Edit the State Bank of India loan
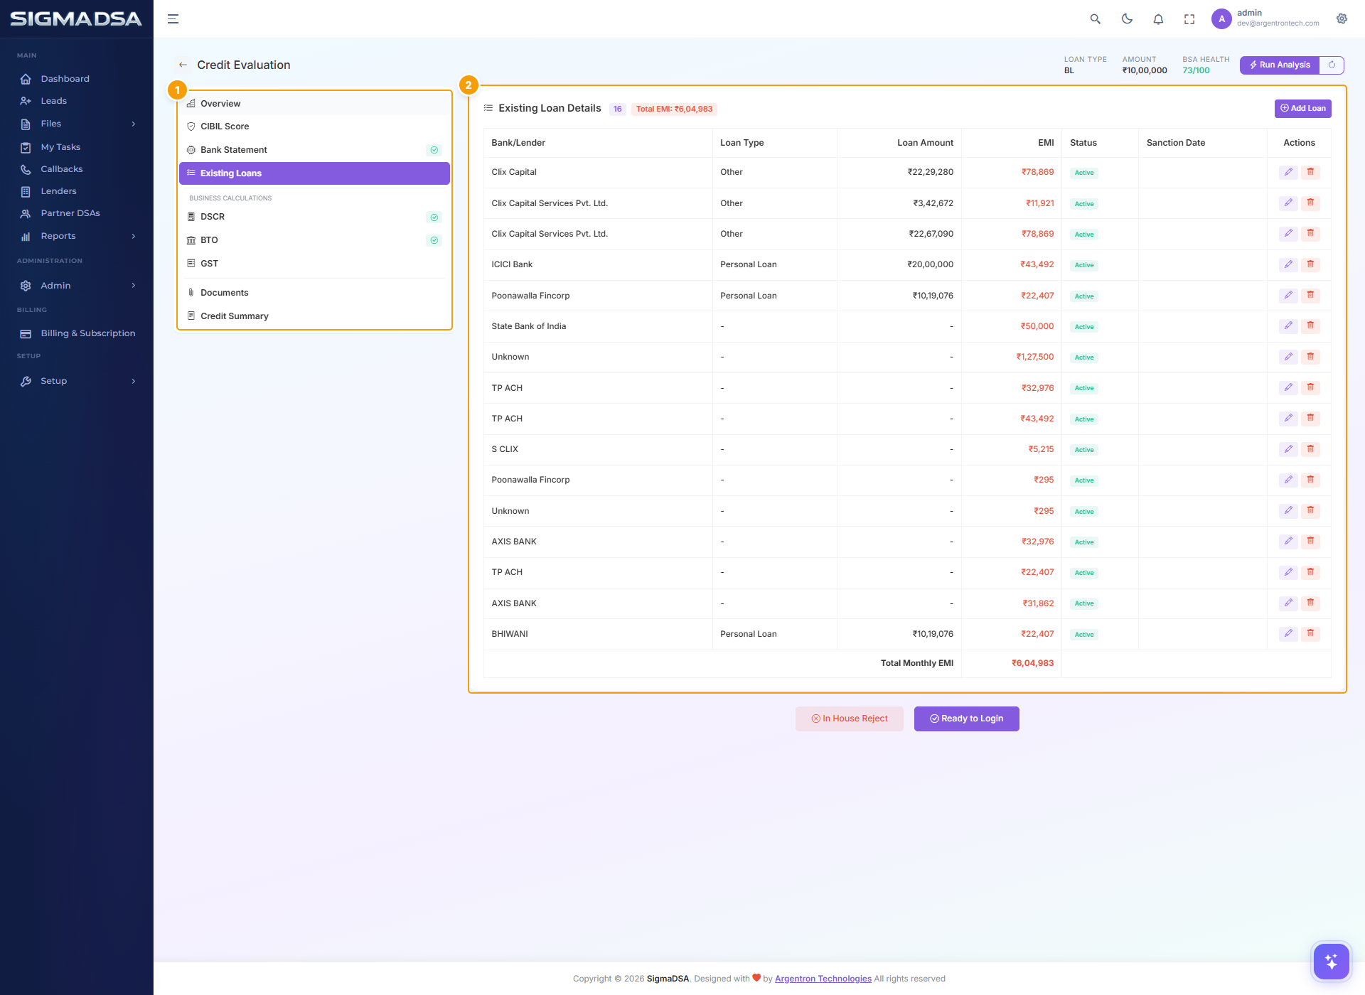 (1288, 326)
